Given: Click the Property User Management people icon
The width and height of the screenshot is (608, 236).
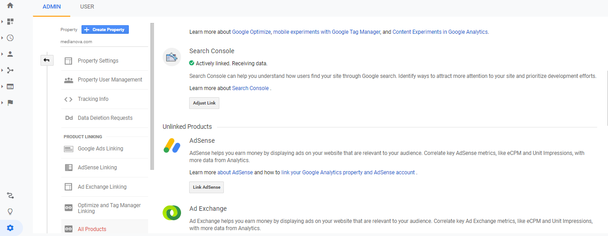Looking at the screenshot, I should (68, 80).
